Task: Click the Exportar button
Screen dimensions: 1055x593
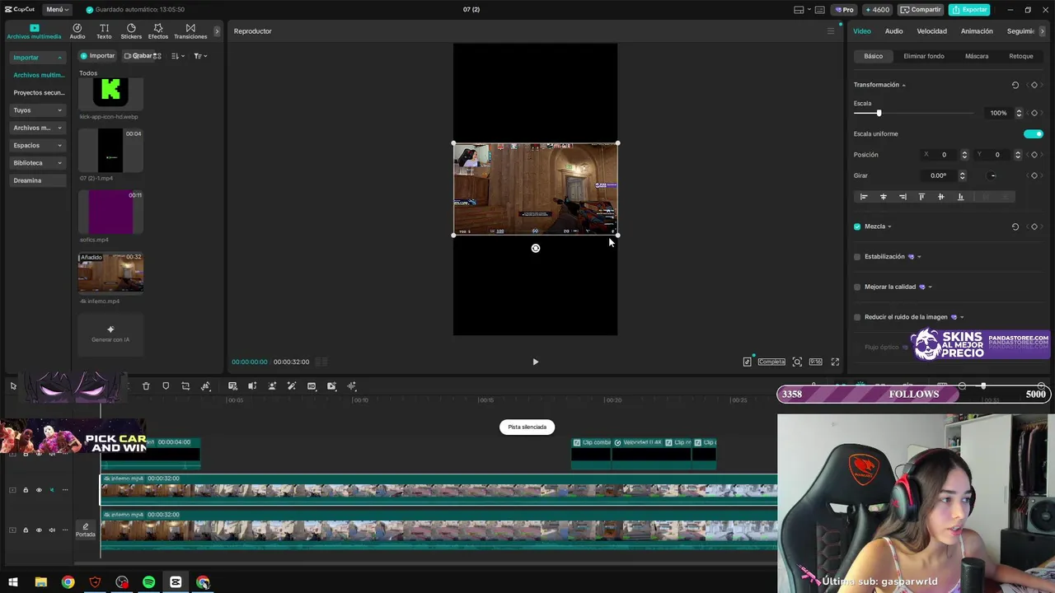Action: (x=969, y=10)
